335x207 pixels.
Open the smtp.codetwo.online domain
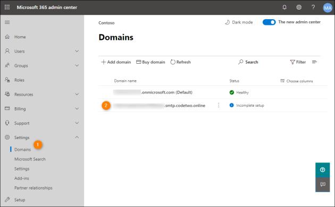click(159, 106)
